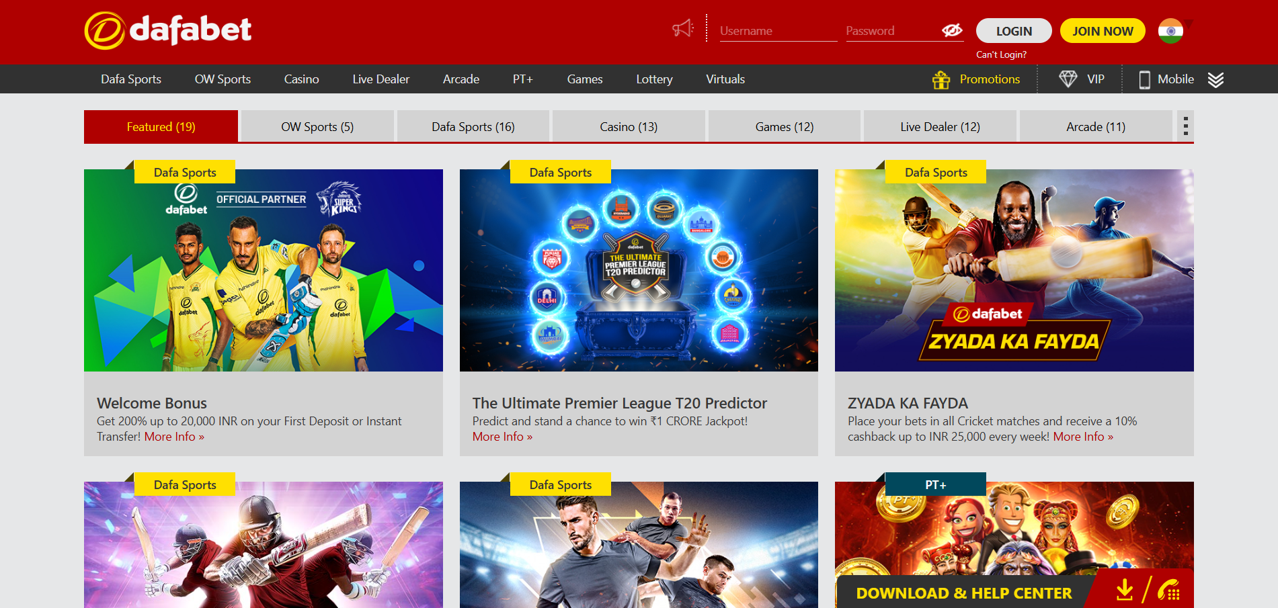The height and width of the screenshot is (608, 1278).
Task: Toggle password visibility eye icon
Action: (952, 30)
